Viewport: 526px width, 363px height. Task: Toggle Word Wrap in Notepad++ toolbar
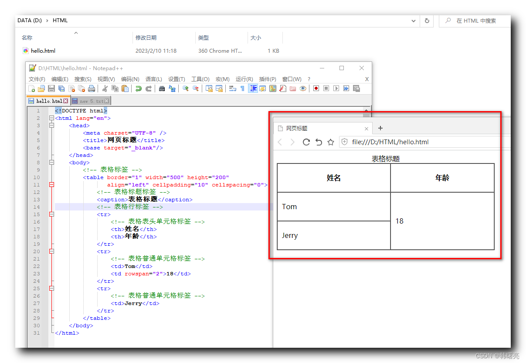(233, 88)
